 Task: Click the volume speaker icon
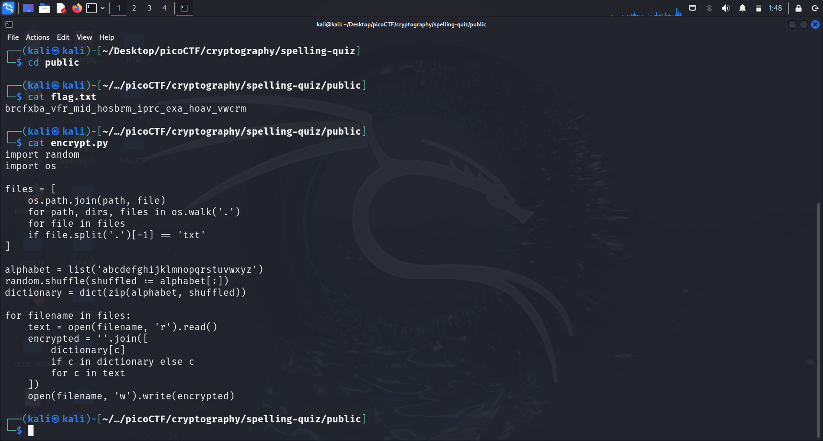pyautogui.click(x=726, y=8)
